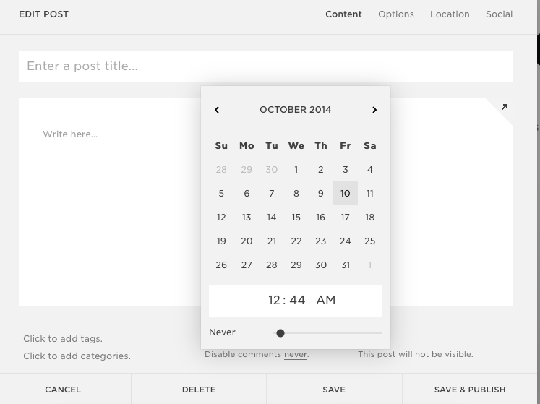Select the Content tab
The image size is (540, 404).
point(343,14)
